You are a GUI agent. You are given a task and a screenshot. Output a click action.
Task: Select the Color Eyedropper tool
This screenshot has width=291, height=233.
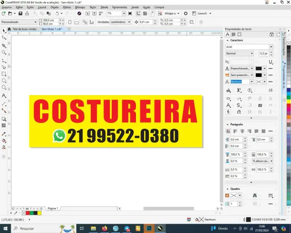point(4,134)
